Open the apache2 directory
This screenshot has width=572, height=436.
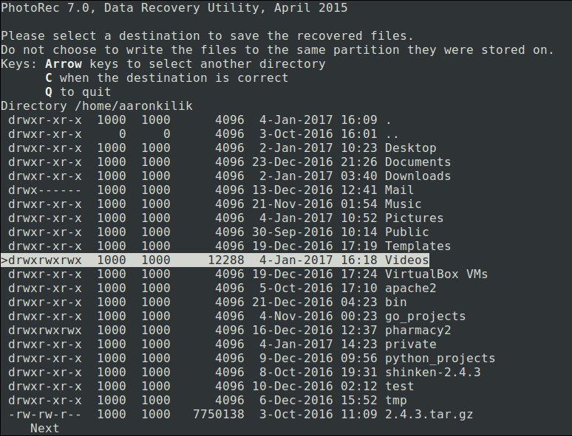tap(410, 288)
